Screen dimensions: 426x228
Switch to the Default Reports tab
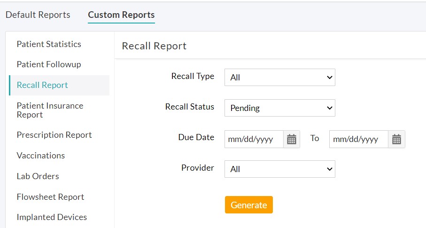pyautogui.click(x=38, y=15)
